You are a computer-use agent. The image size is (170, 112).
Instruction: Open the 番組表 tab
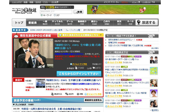click(x=32, y=23)
